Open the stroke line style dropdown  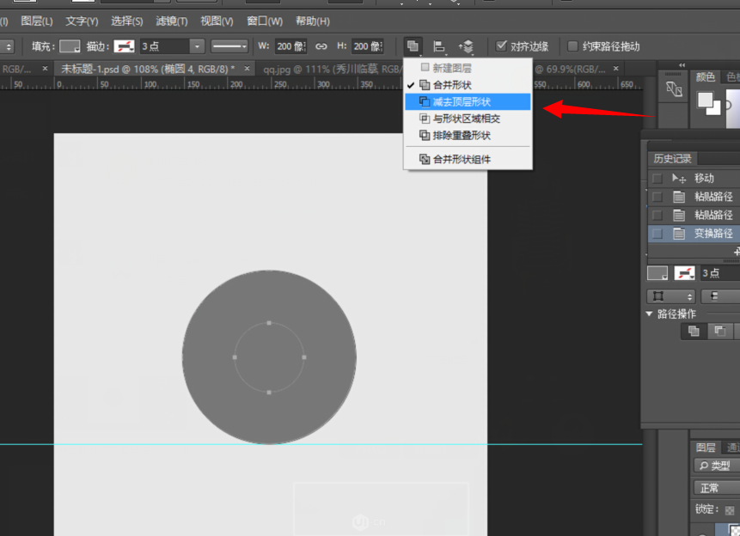point(229,46)
